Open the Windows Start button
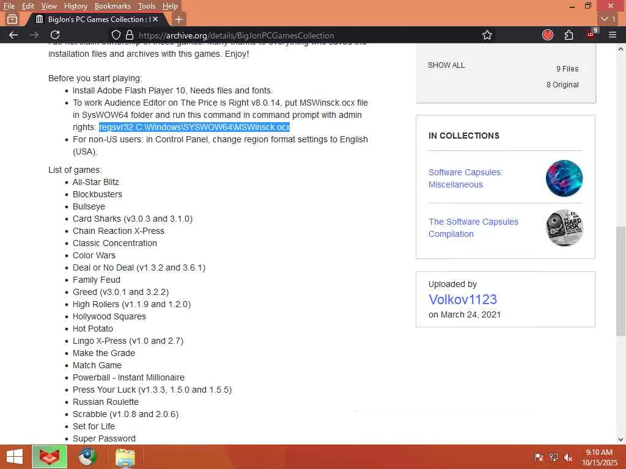 coord(15,457)
